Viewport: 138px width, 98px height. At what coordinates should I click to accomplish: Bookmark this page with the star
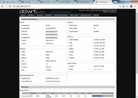127,6
